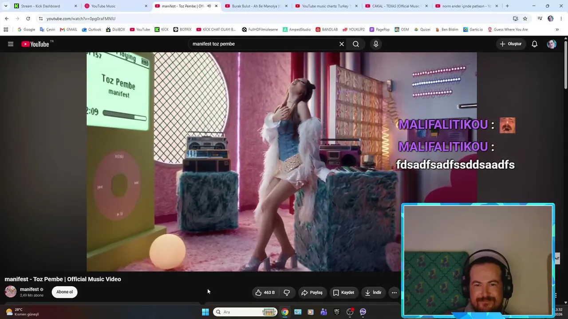Open the FullHDFilmizlesene bookmark
The height and width of the screenshot is (319, 568).
[260, 30]
